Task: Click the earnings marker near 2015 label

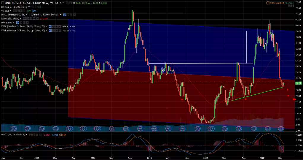Action: point(154,128)
